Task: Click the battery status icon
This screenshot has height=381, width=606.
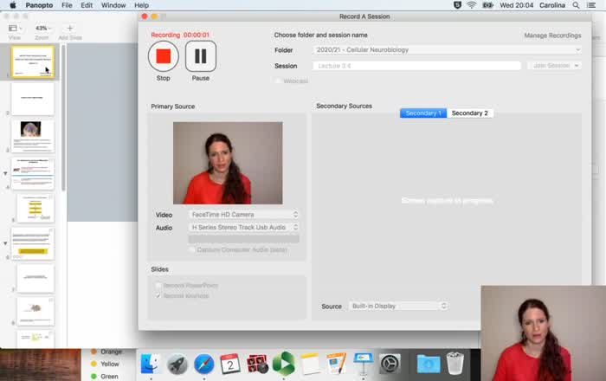Action: click(x=487, y=5)
